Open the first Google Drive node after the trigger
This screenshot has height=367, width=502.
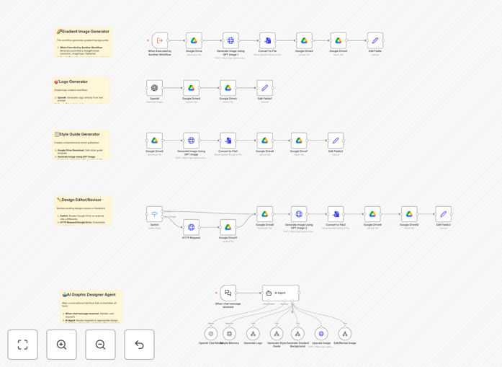coord(194,40)
